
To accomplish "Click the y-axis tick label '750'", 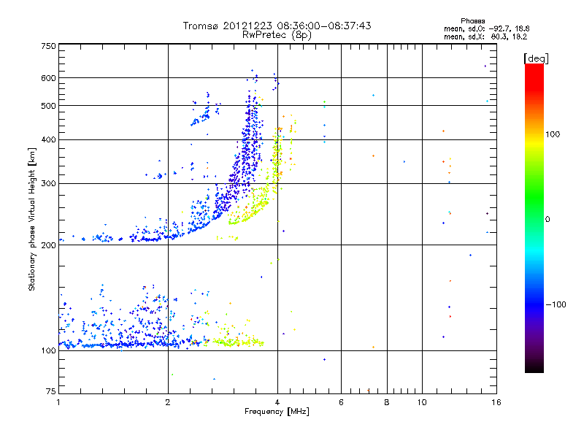I will point(48,46).
